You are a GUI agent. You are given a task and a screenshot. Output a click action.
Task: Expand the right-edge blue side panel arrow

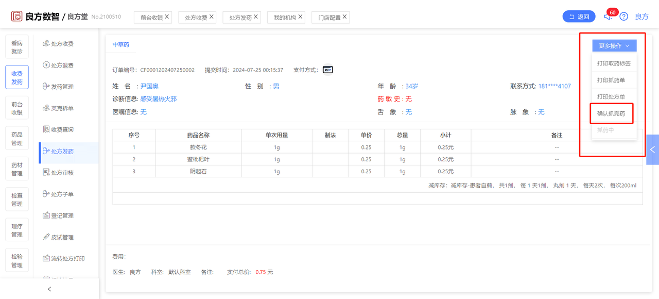(653, 149)
